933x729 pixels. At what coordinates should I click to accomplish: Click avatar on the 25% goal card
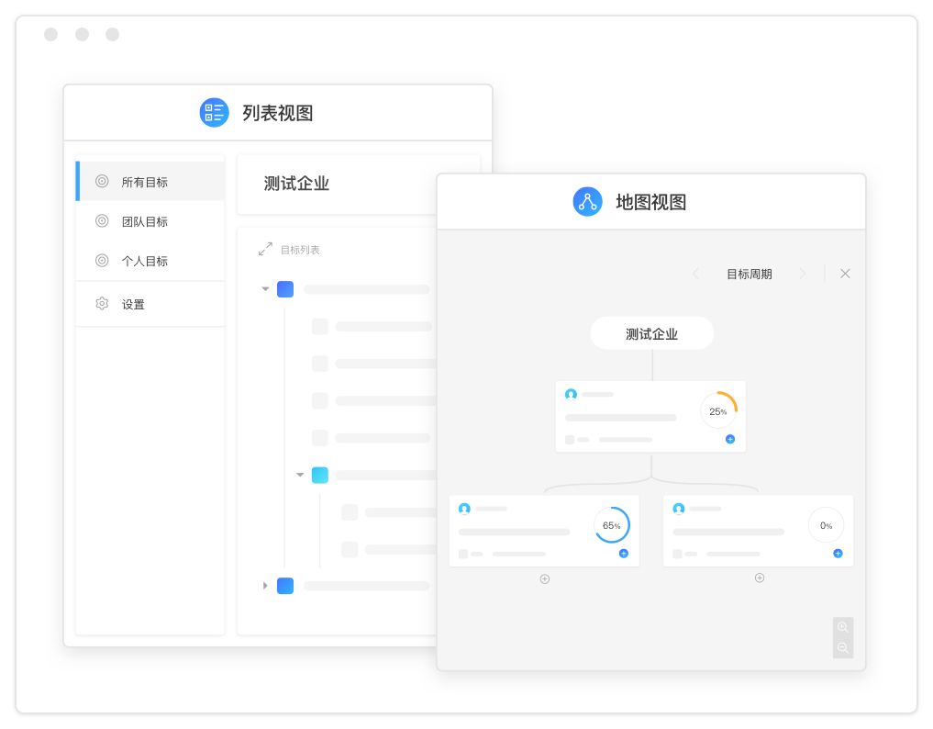[572, 394]
